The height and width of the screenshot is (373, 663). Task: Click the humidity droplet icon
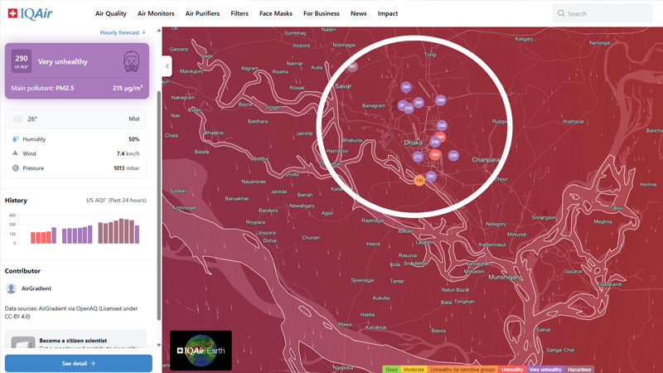click(15, 139)
